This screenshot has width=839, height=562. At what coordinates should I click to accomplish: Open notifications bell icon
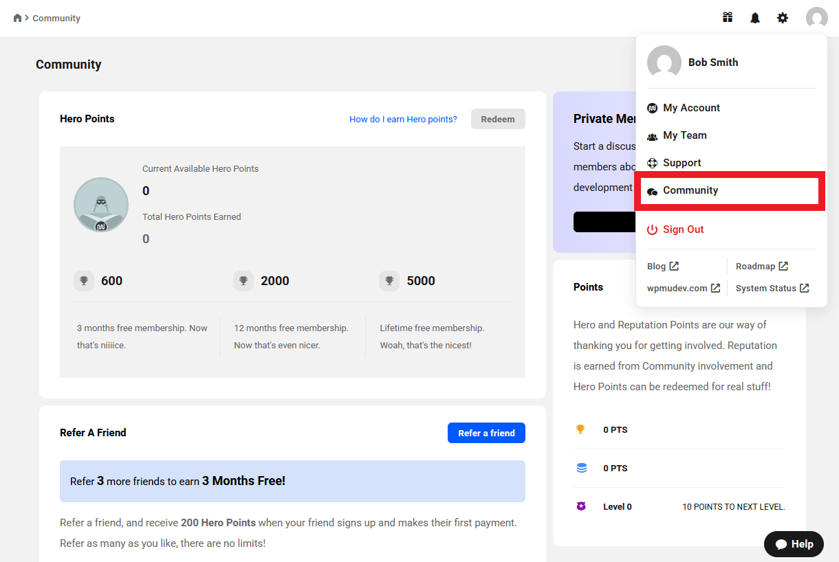coord(755,18)
